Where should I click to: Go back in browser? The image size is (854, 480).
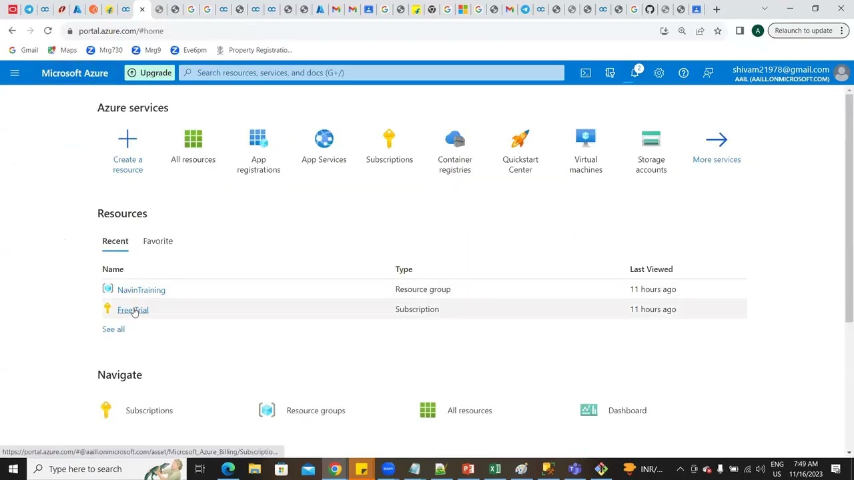pyautogui.click(x=12, y=31)
